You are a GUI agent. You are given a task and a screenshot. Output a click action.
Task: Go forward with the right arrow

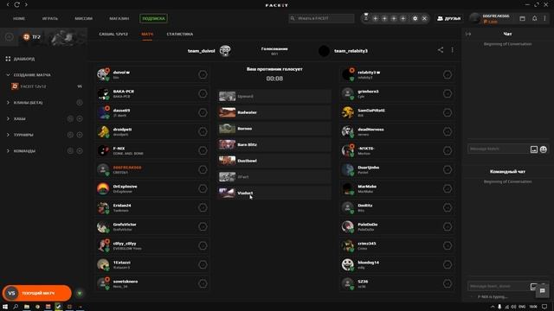(x=26, y=4)
